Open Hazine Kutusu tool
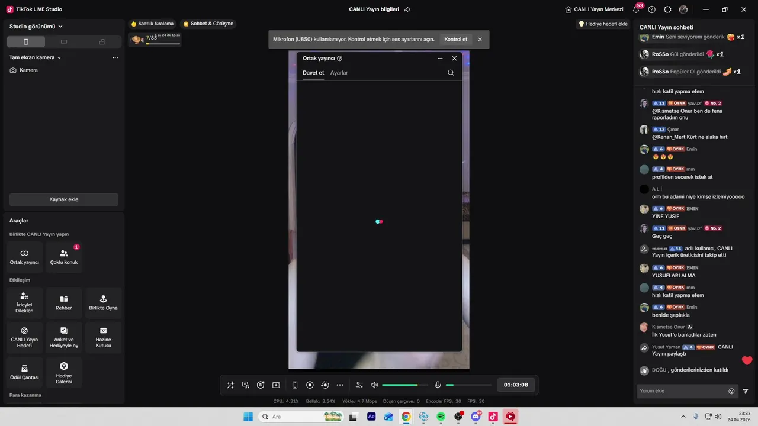Image resolution: width=758 pixels, height=426 pixels. (103, 337)
